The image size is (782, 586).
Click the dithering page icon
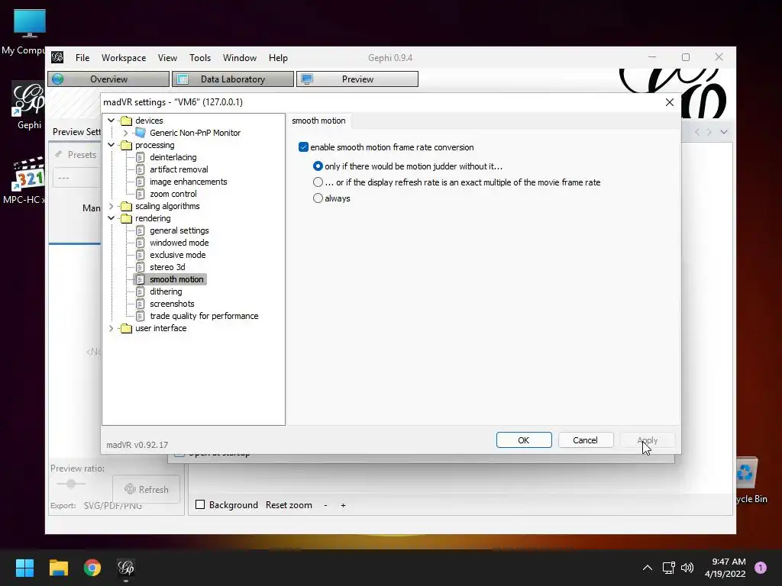click(x=141, y=291)
